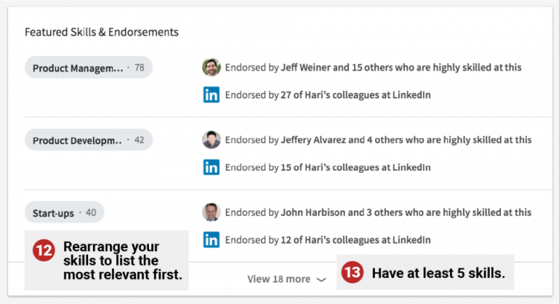Click LinkedIn logo beside 15 colleagues endorsement
The image size is (559, 304).
[211, 167]
